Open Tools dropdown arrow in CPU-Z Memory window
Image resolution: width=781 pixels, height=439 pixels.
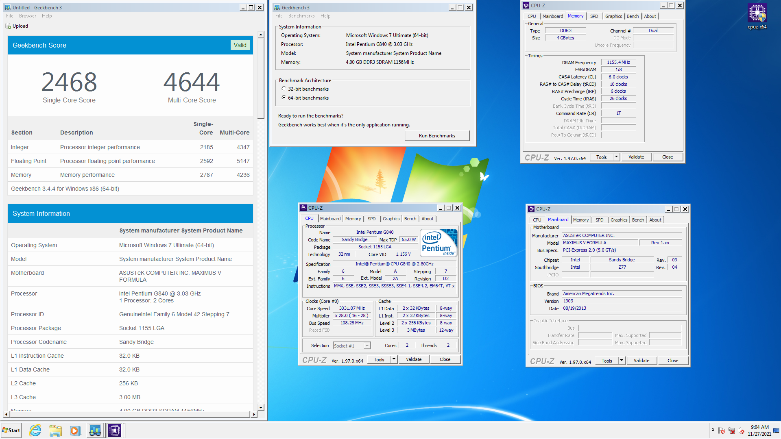point(616,157)
